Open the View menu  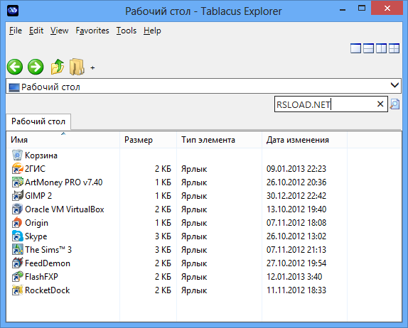coord(59,31)
